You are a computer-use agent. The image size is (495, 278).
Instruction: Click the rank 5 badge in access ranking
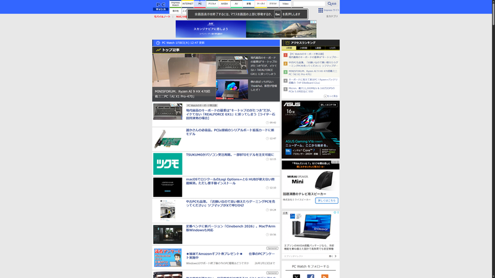(x=285, y=89)
